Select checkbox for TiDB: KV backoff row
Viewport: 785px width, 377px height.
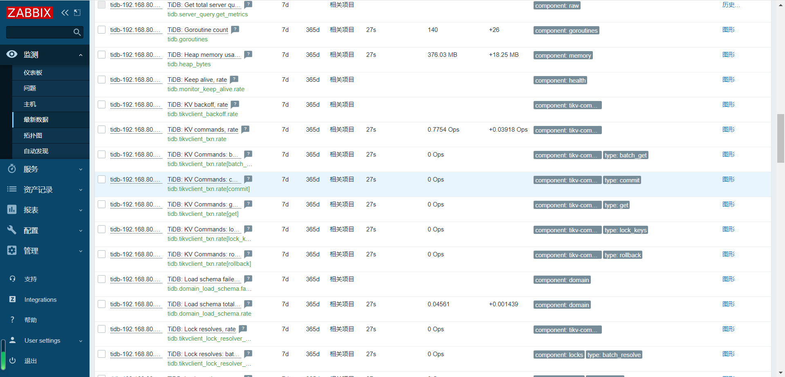102,105
